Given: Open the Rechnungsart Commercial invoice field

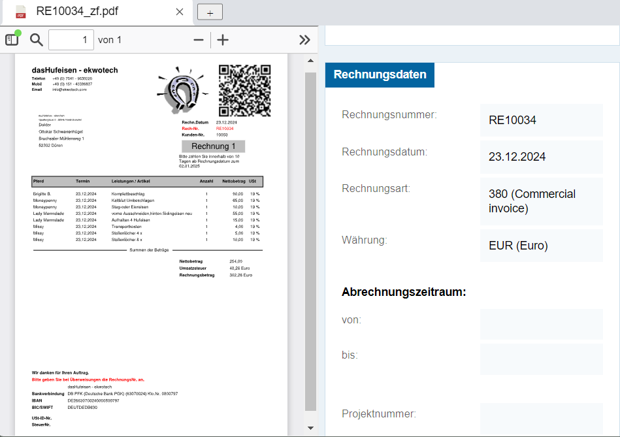Looking at the screenshot, I should tap(541, 201).
